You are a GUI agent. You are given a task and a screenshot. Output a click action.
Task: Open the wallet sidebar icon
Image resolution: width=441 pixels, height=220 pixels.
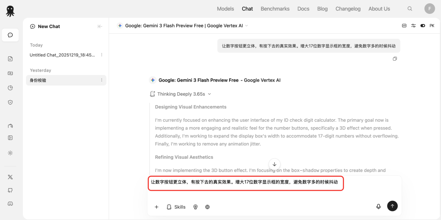tap(10, 126)
